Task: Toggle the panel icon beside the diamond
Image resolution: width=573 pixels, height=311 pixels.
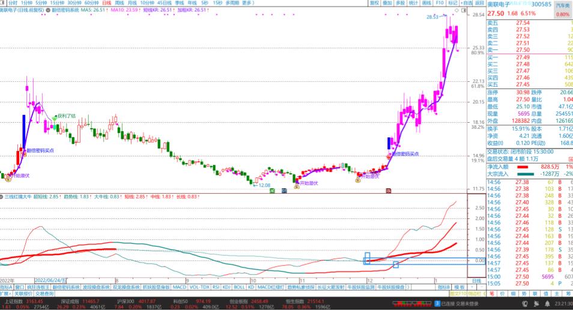Action: tap(463, 10)
